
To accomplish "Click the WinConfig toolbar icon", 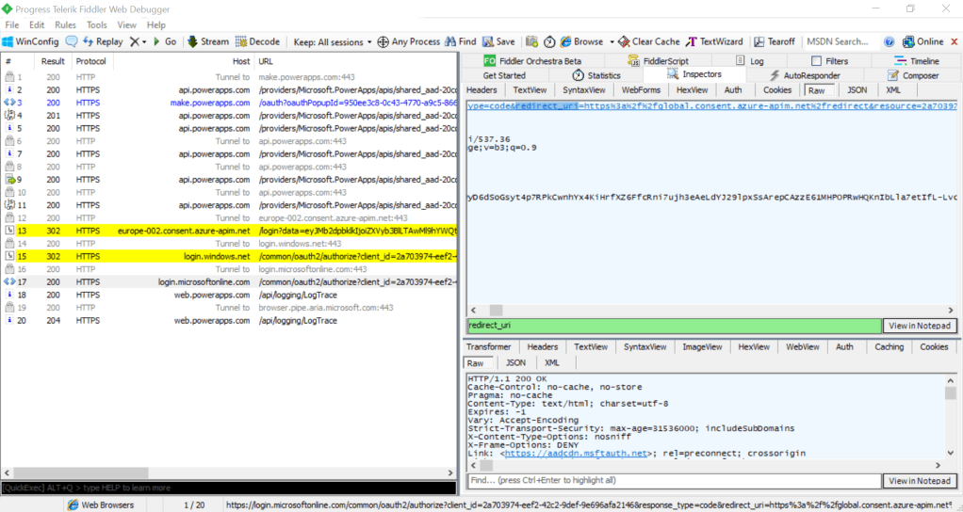I will (8, 41).
